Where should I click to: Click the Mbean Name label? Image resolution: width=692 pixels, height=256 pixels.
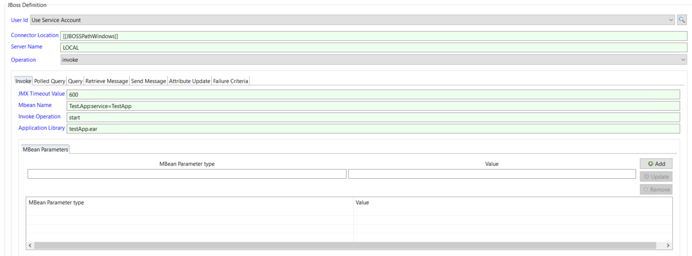pyautogui.click(x=35, y=105)
